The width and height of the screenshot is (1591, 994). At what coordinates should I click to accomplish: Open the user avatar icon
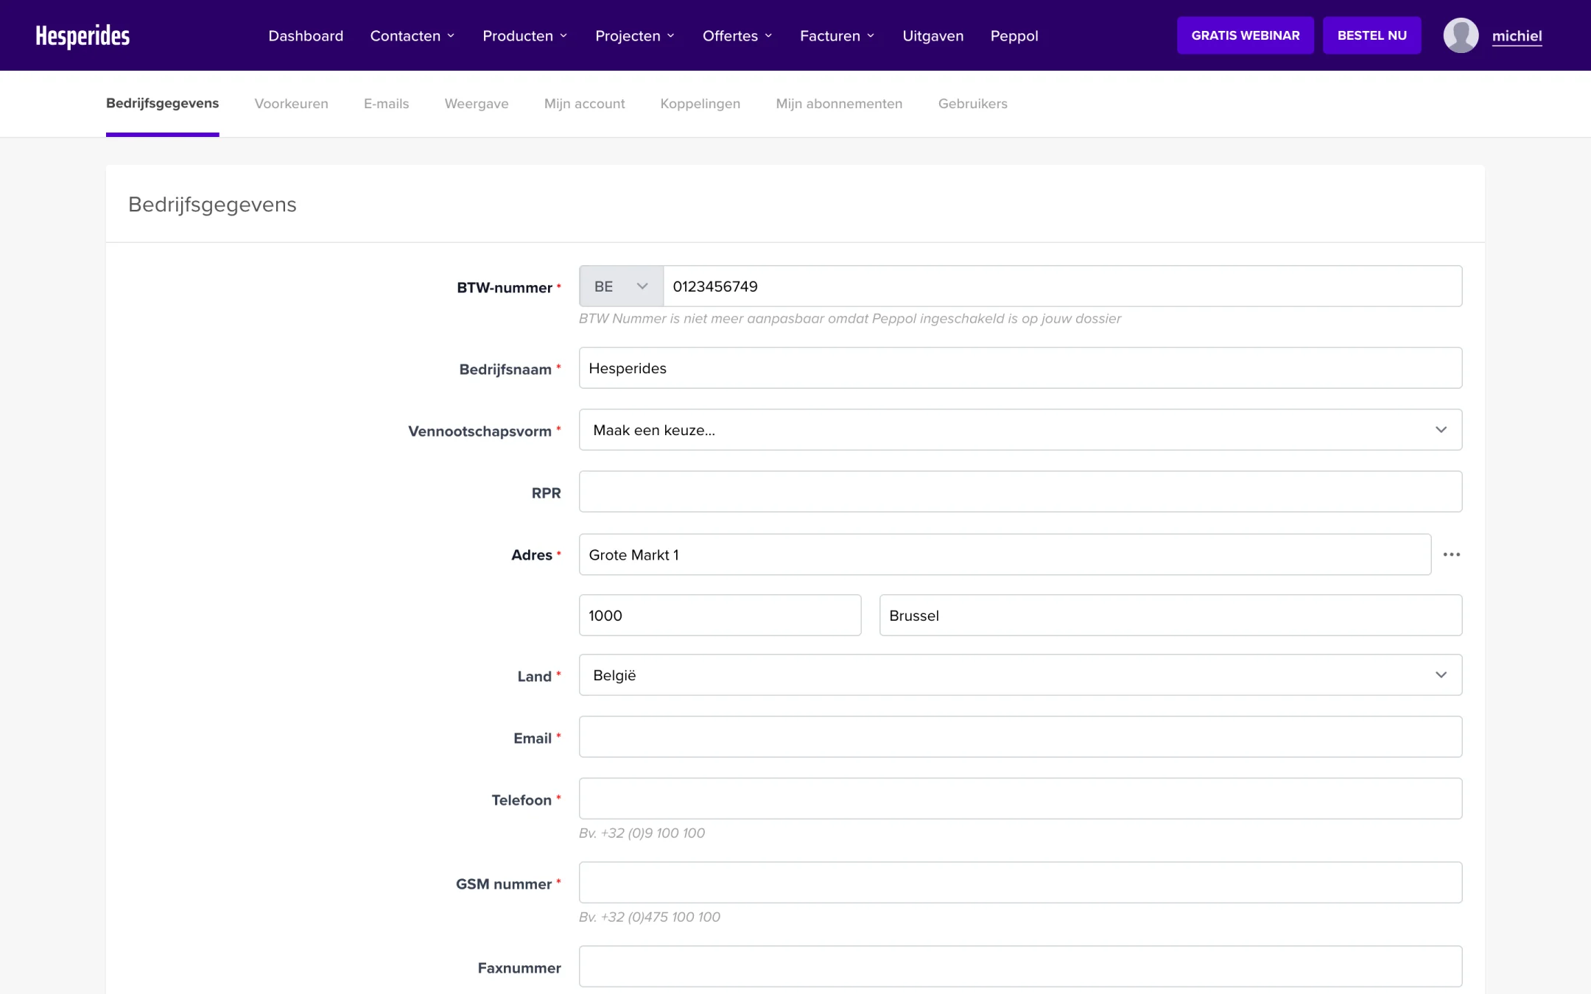click(x=1461, y=35)
